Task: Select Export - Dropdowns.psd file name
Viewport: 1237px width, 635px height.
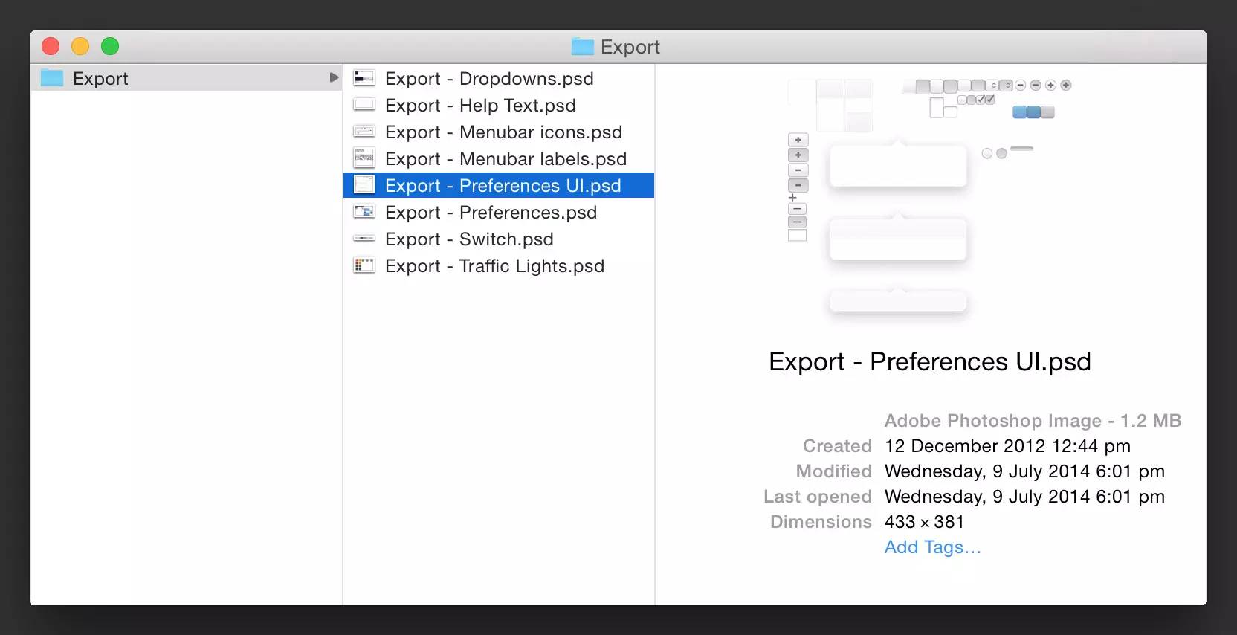Action: tap(488, 79)
